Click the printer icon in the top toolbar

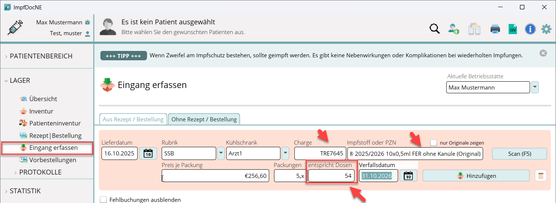(495, 29)
